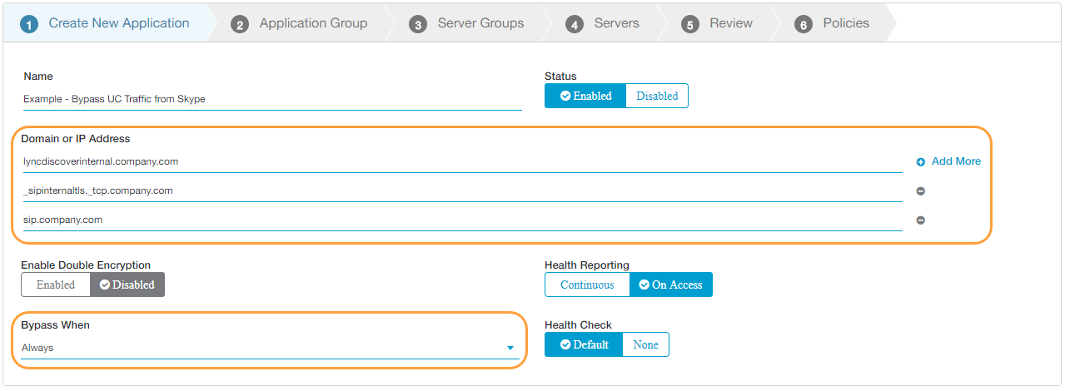Edit the application Name field
1065x391 pixels.
(272, 99)
